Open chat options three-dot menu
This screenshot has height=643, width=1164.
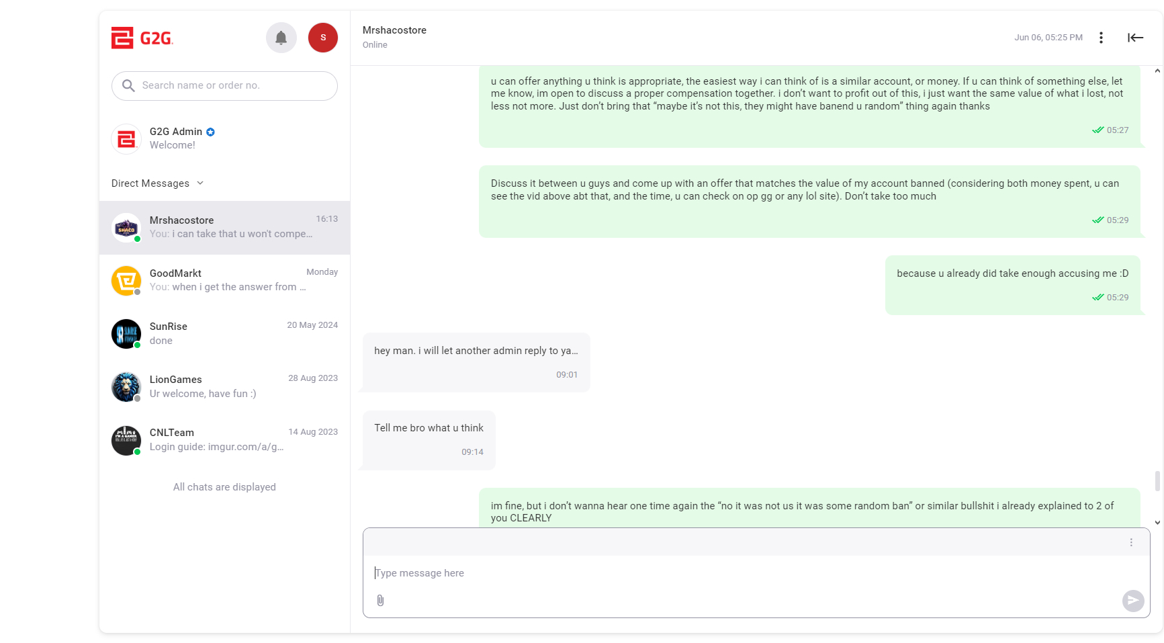pos(1101,38)
